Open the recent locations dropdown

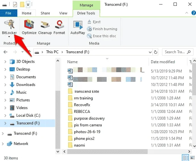tap(22, 52)
